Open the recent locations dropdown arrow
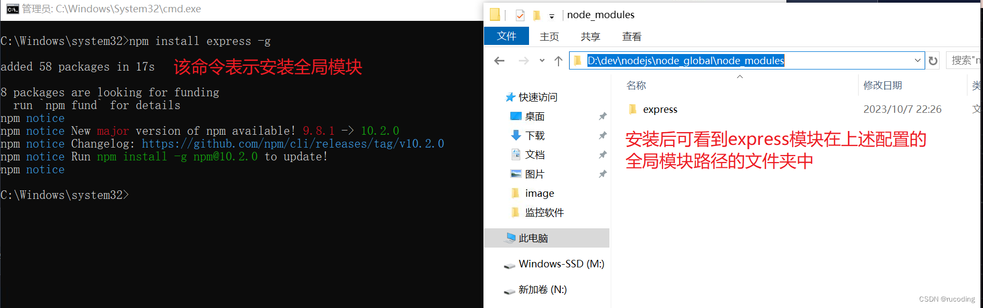Viewport: 983px width, 308px height. pyautogui.click(x=542, y=61)
